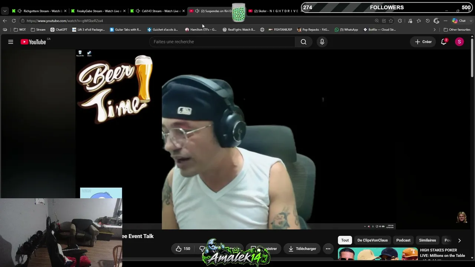Go to the YouTube home logo
The image size is (475, 267).
click(x=33, y=42)
